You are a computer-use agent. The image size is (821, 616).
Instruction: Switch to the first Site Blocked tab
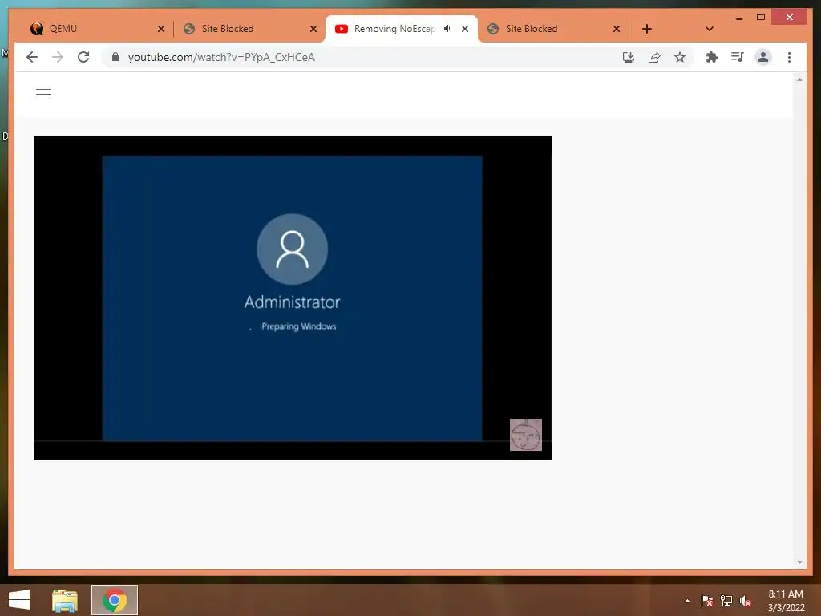[249, 29]
